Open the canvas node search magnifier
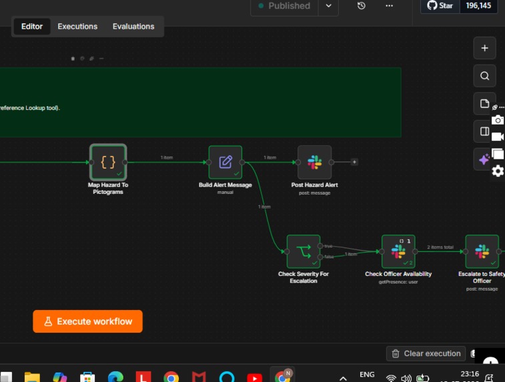Screen dimensions: 505x382 pyautogui.click(x=484, y=76)
